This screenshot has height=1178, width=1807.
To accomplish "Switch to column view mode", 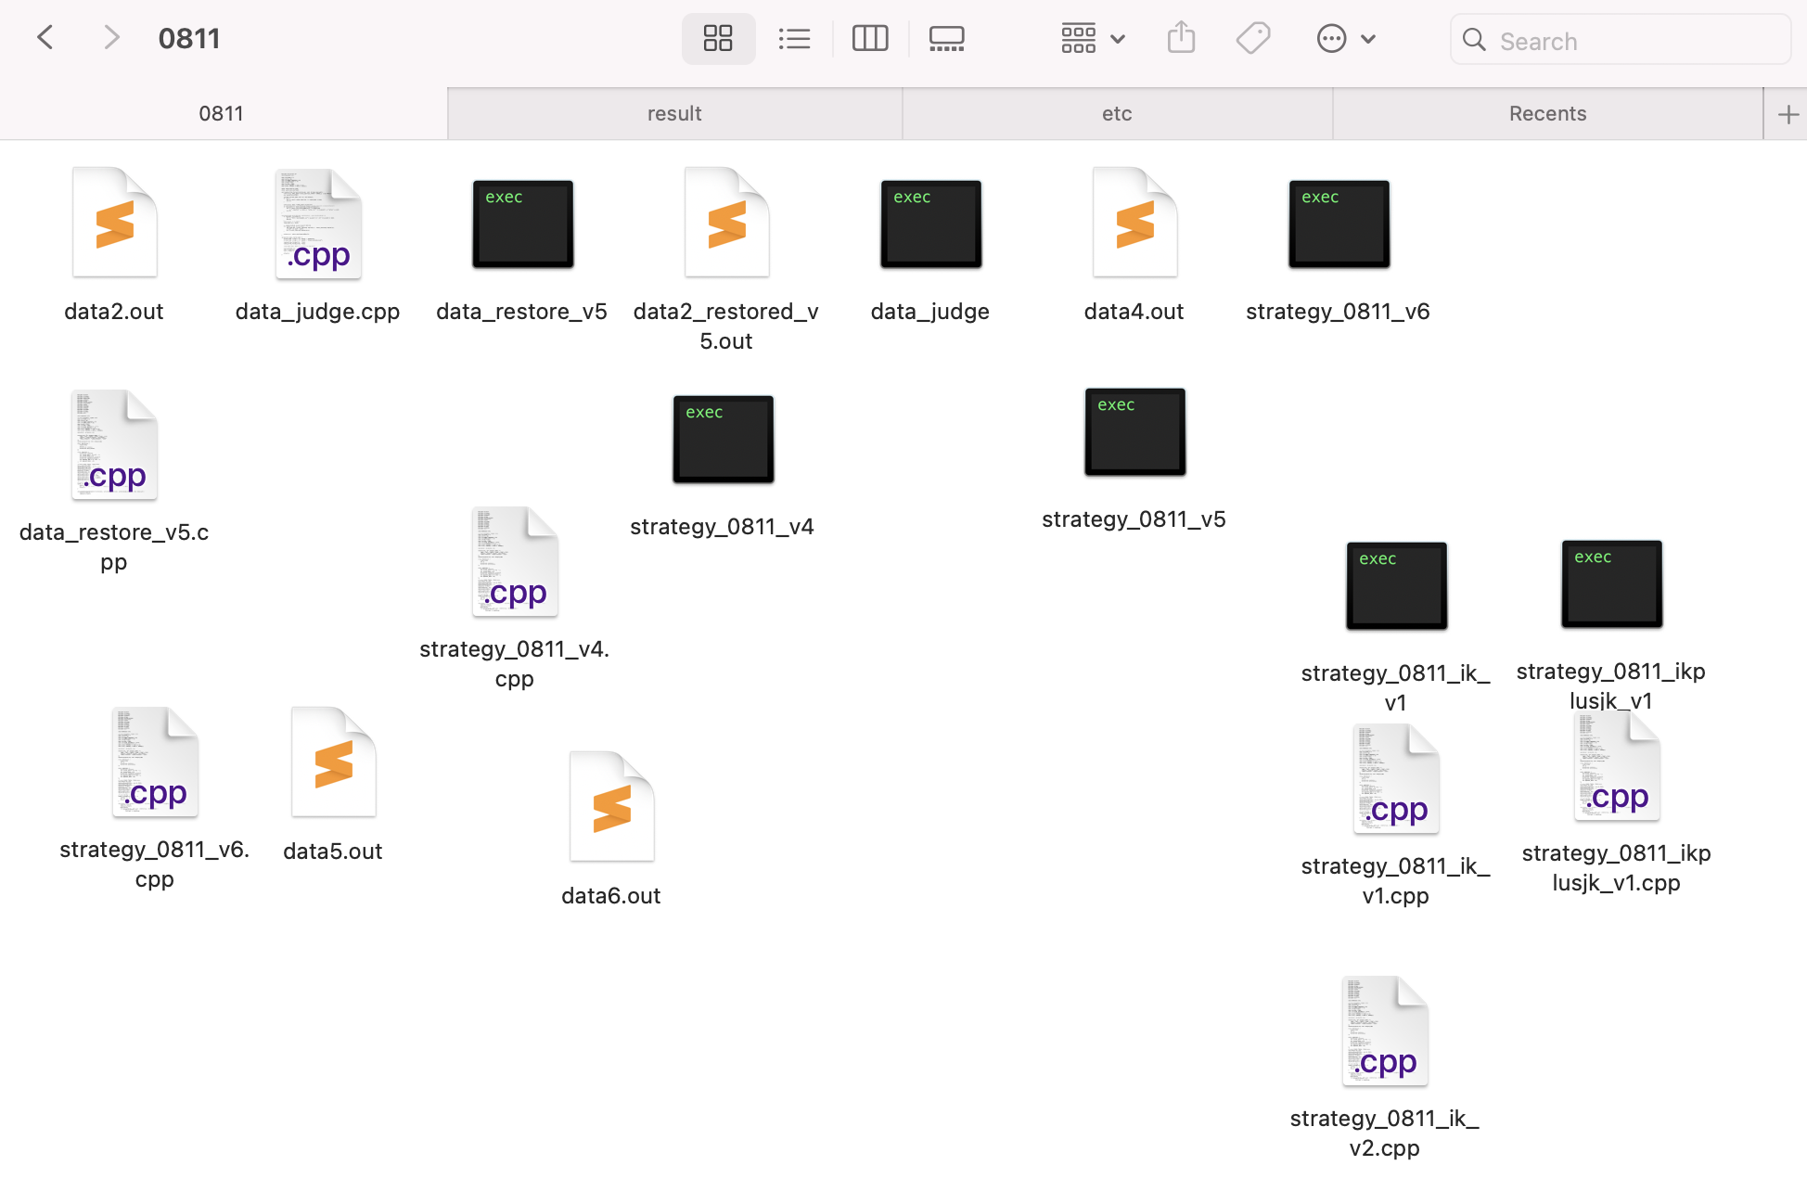I will point(870,39).
